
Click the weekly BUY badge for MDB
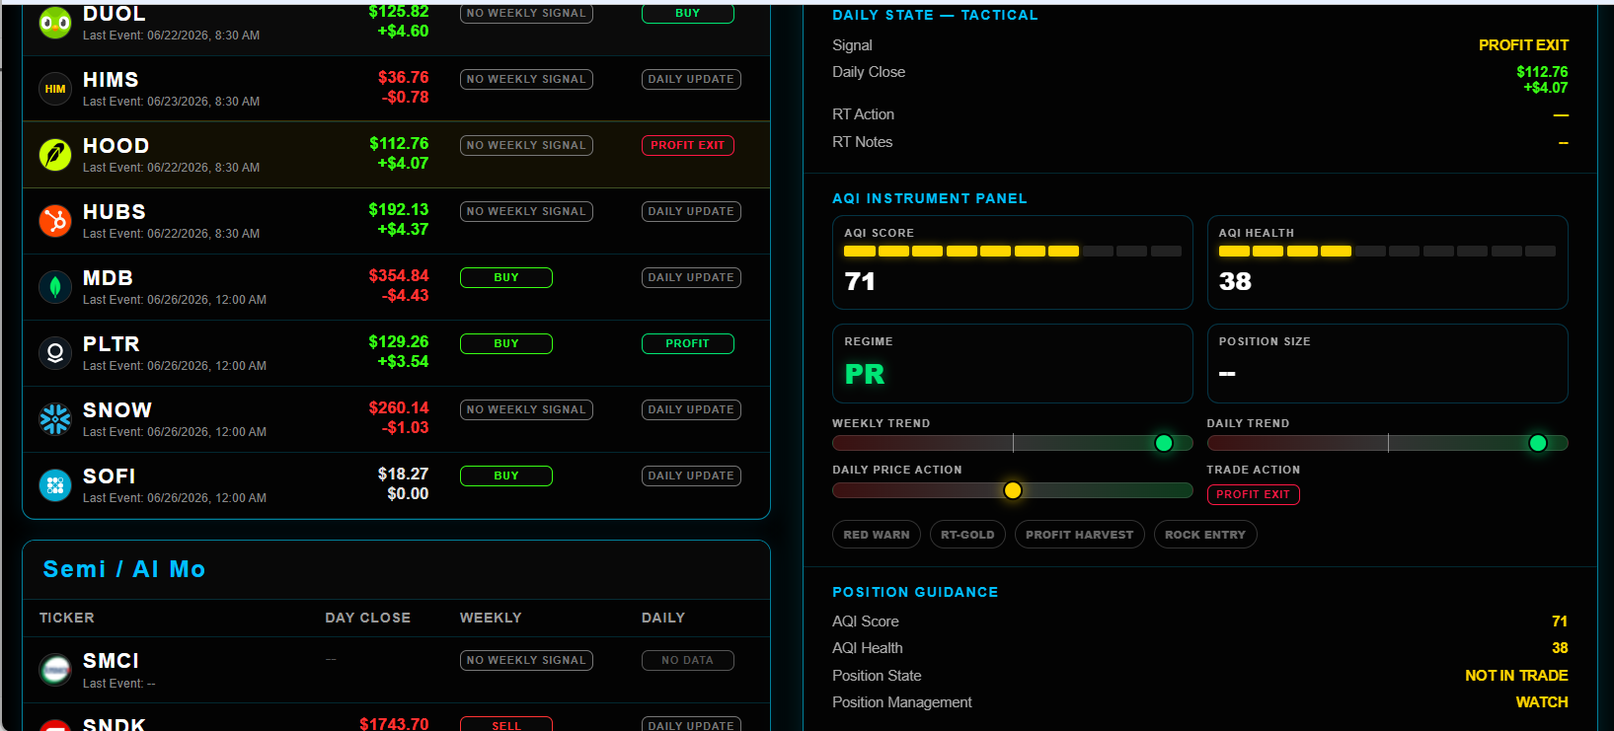pyautogui.click(x=506, y=277)
